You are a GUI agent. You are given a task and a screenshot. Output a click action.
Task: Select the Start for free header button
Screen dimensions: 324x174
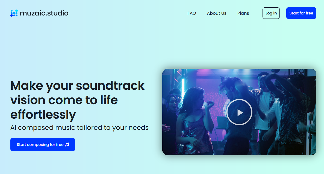tap(301, 13)
